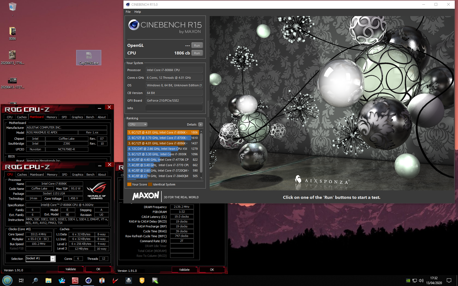458x286 pixels.
Task: Open Task View from taskbar
Action: point(21,280)
